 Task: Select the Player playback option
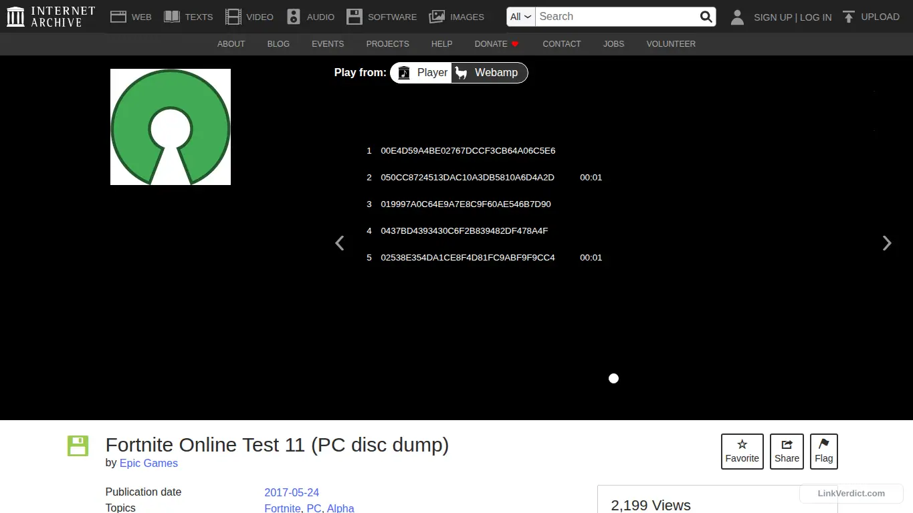coord(421,73)
